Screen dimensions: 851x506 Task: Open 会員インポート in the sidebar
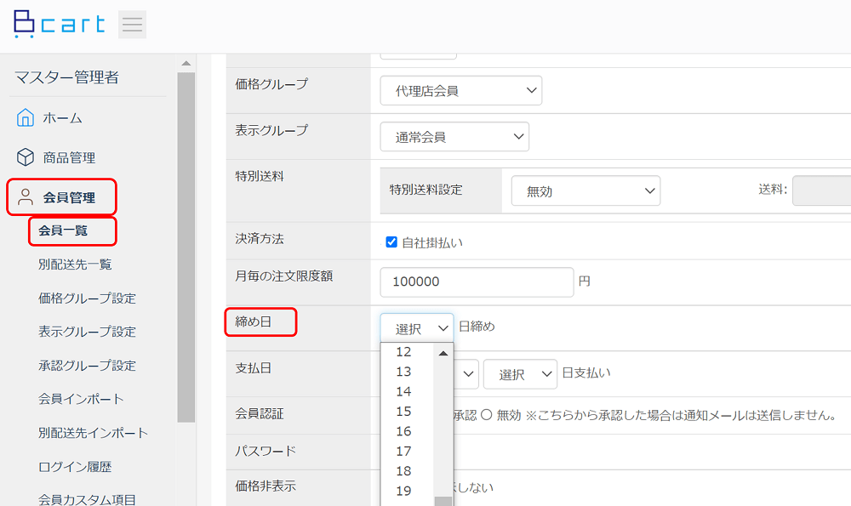coord(81,399)
